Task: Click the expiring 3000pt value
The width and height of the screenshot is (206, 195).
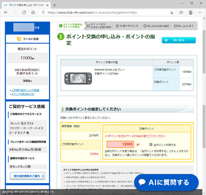Action: pyautogui.click(x=27, y=81)
